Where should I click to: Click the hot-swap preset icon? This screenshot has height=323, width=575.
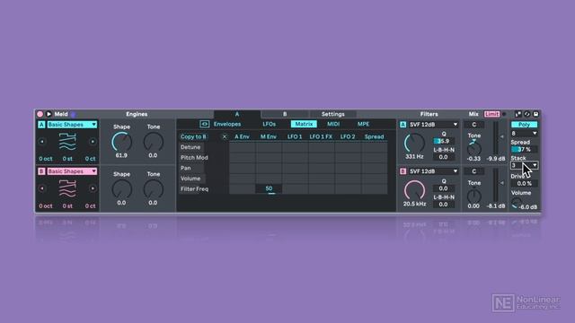pyautogui.click(x=527, y=114)
